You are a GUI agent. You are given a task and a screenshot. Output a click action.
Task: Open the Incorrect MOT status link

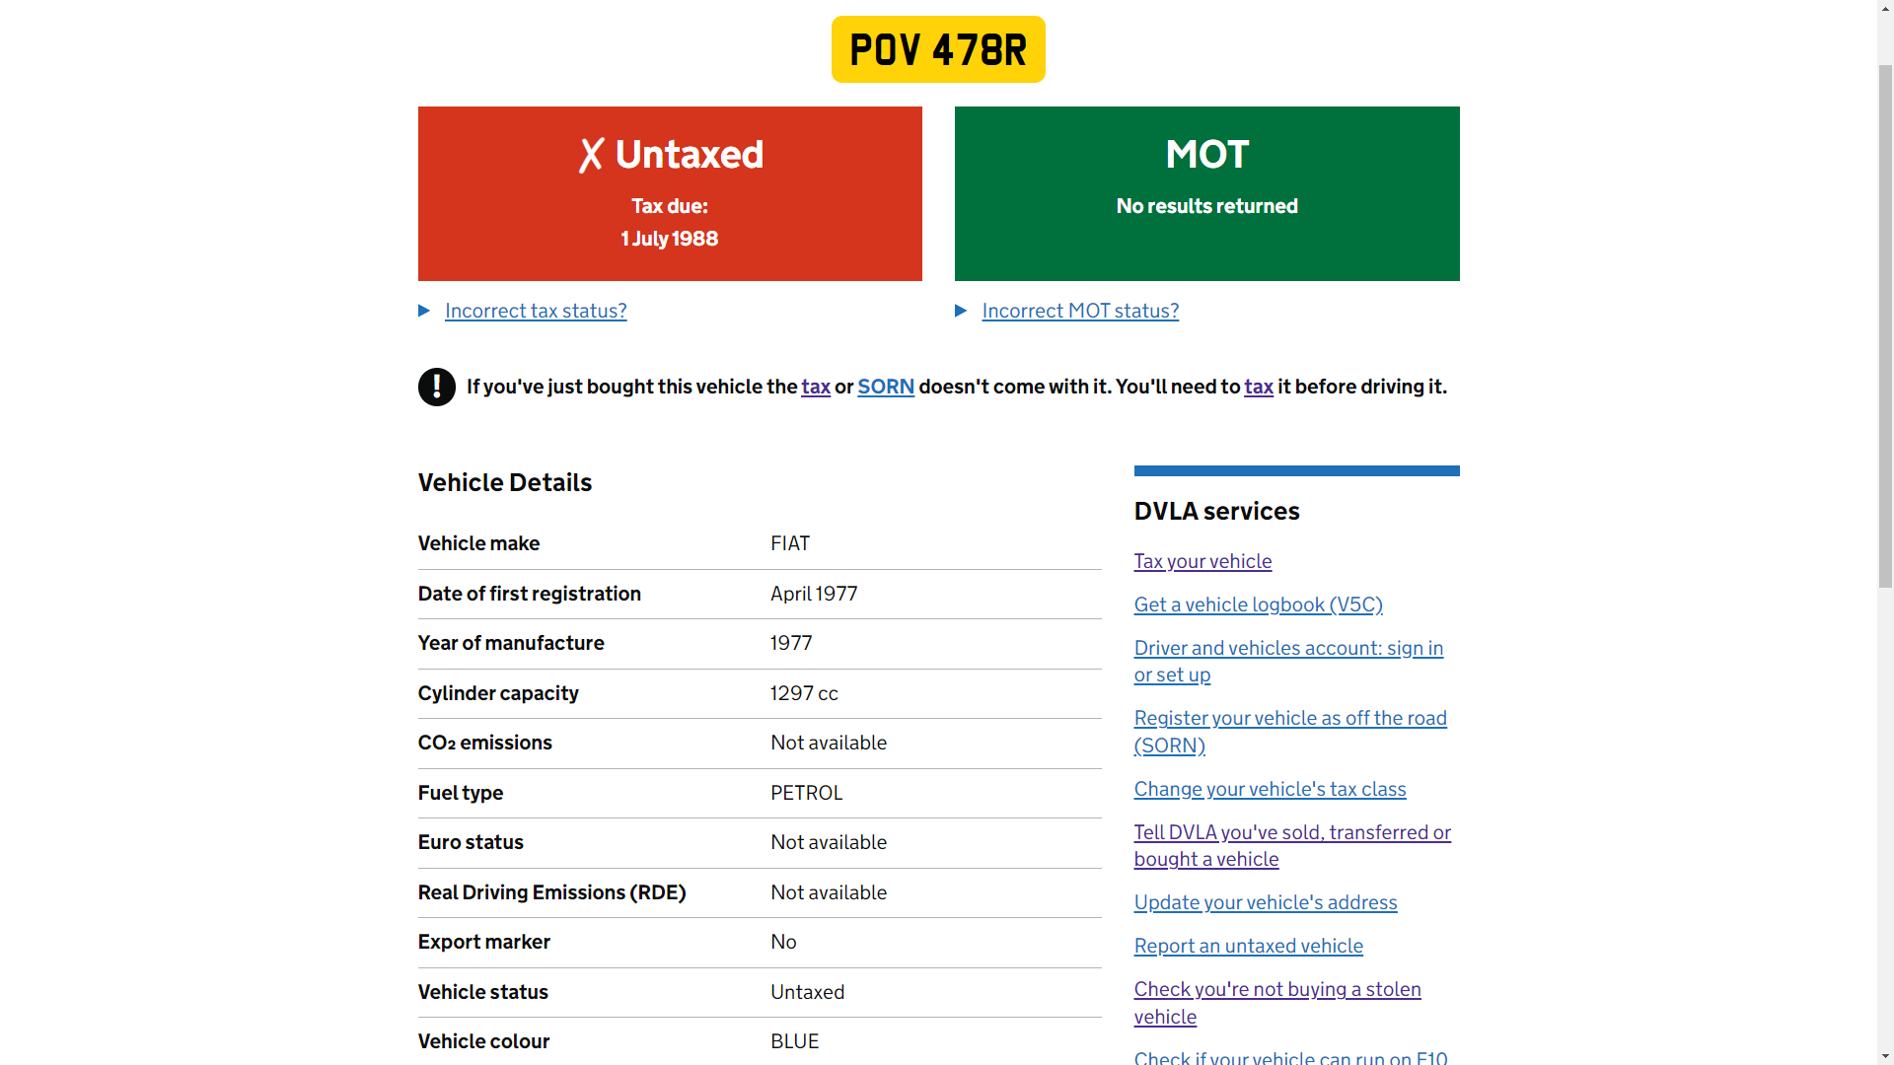1080,311
